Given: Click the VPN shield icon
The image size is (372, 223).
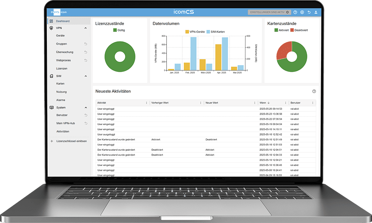Looking at the screenshot, I should [x=51, y=28].
